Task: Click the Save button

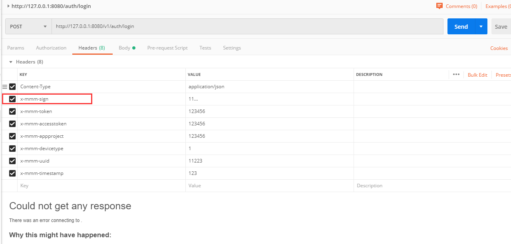Action: click(x=501, y=26)
